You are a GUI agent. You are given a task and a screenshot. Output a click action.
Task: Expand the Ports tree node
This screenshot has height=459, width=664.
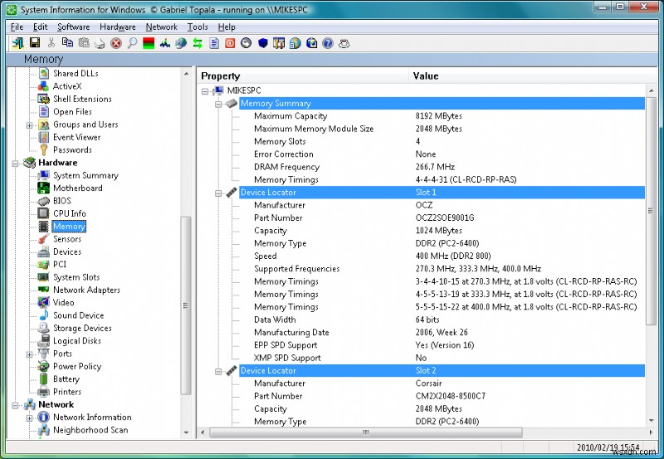click(x=30, y=354)
